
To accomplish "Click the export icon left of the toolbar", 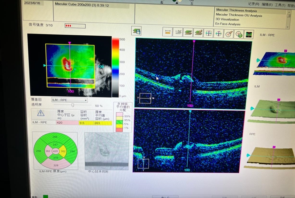I will [137, 31].
